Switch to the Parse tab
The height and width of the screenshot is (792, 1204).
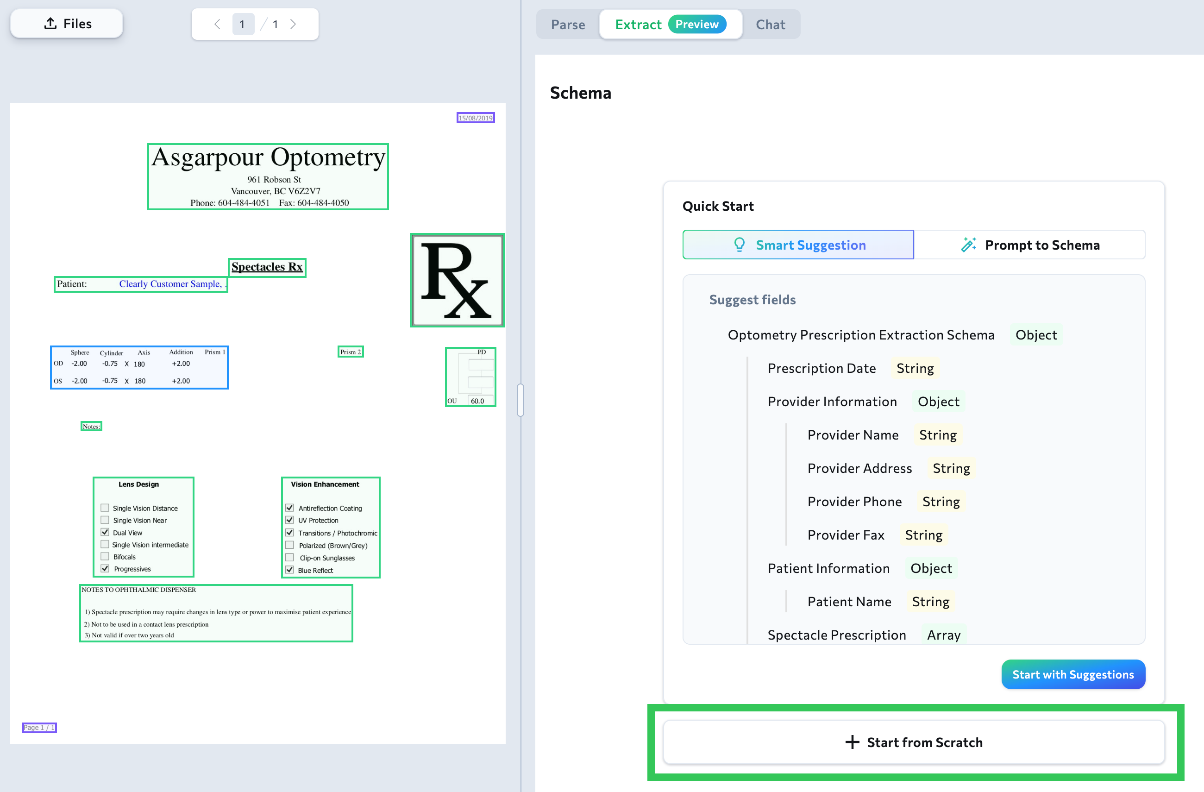pyautogui.click(x=568, y=24)
